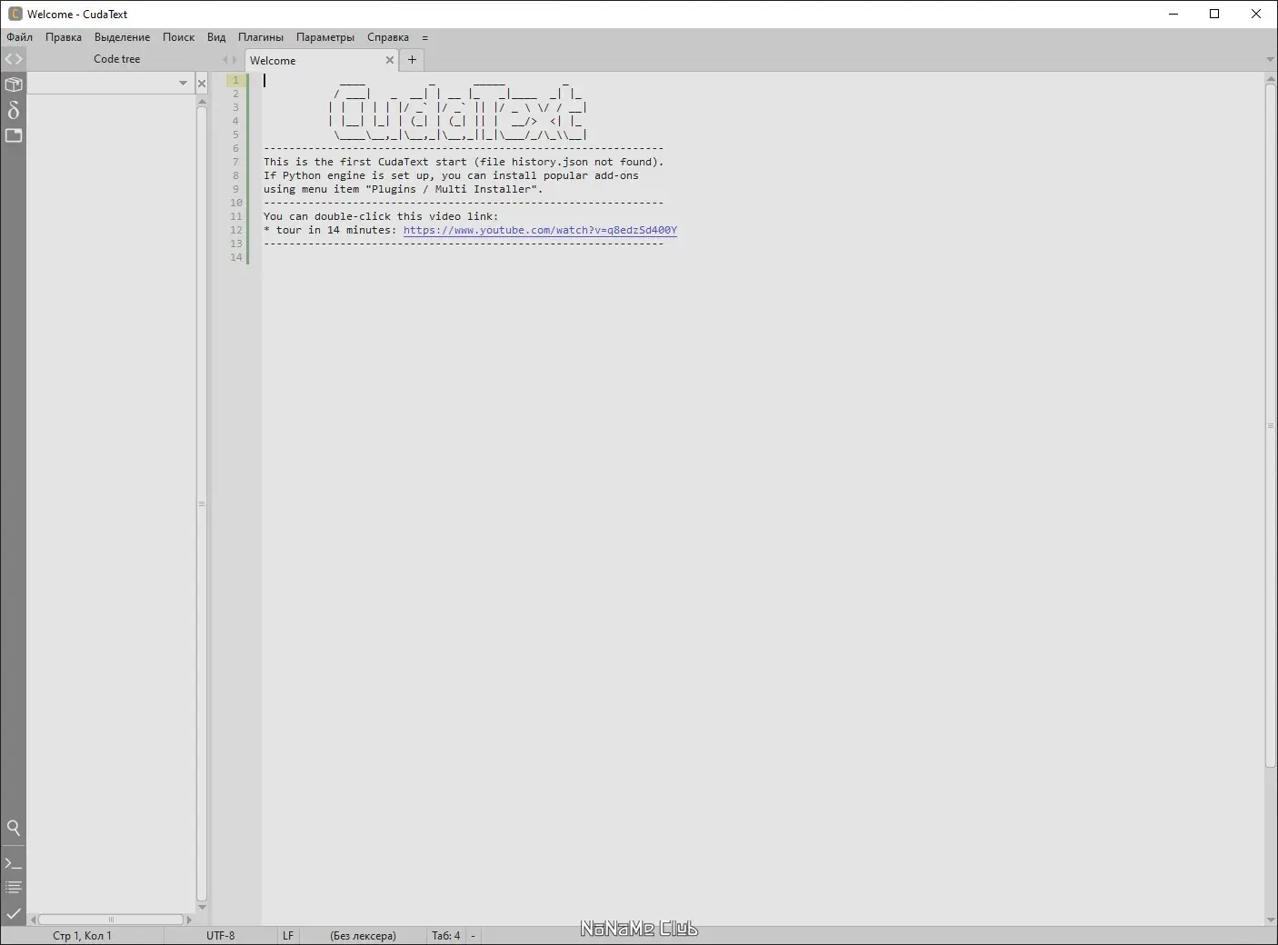Image resolution: width=1278 pixels, height=945 pixels.
Task: Click code tree vertical scroll up arrow
Action: [202, 102]
